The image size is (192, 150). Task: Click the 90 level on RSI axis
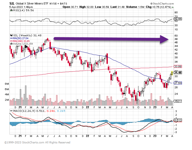[176, 12]
